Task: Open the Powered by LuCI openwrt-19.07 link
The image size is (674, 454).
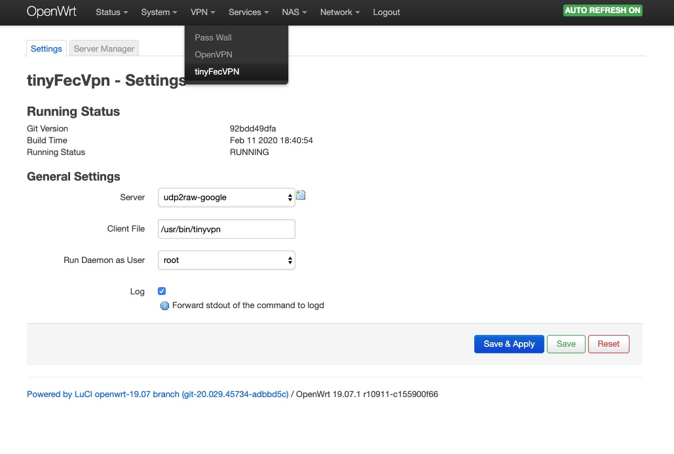Action: (157, 394)
